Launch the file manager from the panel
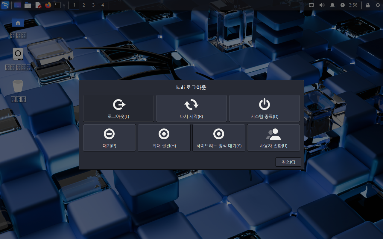This screenshot has height=239, width=383. click(x=28, y=5)
